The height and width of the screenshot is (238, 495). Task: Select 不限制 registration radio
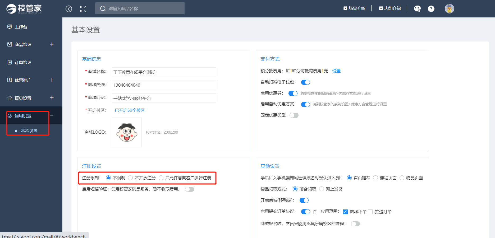tap(108, 178)
